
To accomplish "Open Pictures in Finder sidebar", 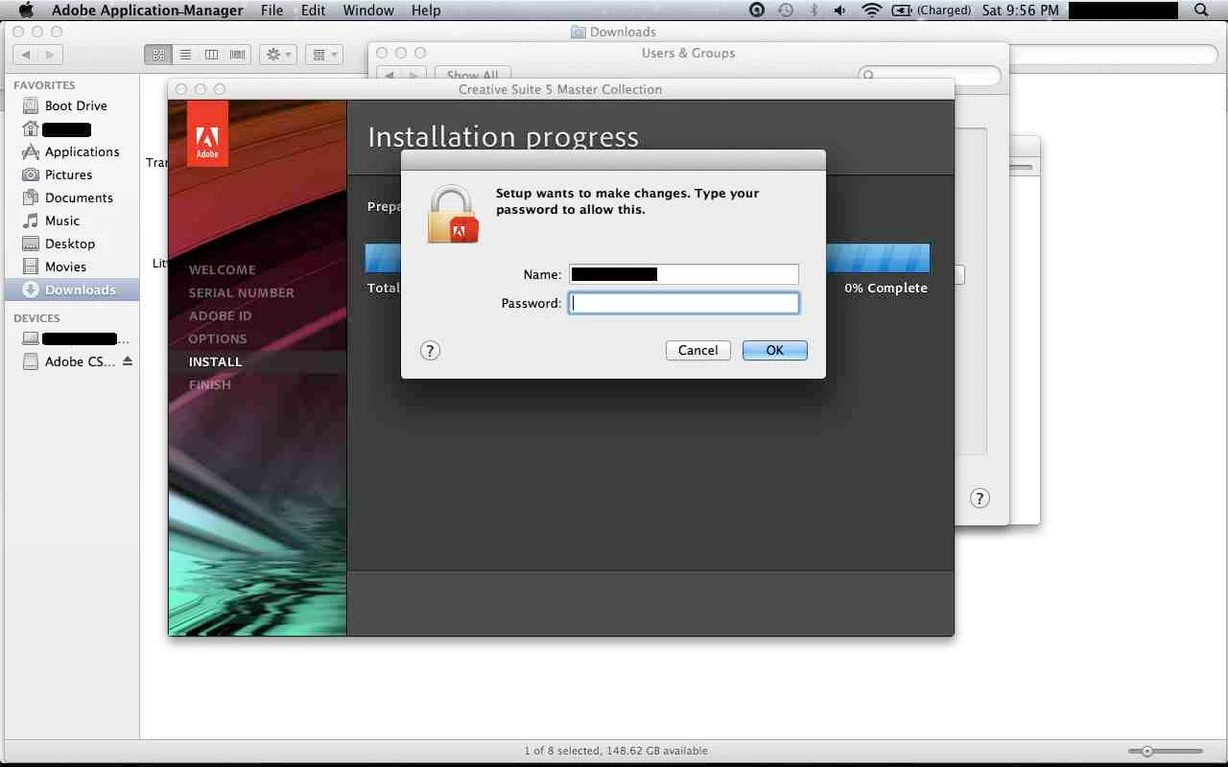I will pyautogui.click(x=72, y=174).
